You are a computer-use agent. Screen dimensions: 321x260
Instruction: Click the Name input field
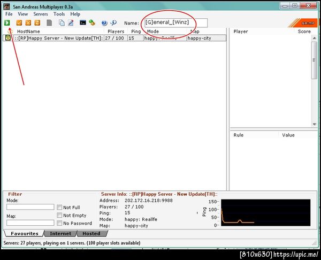coord(176,22)
